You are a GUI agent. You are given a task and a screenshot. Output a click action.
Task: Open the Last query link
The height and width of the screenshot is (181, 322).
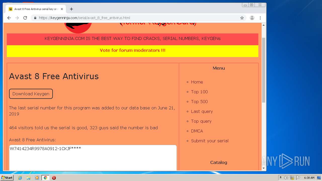(x=202, y=111)
